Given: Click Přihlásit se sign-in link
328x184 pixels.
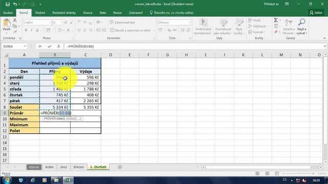Looking at the screenshot, I should [271, 4].
